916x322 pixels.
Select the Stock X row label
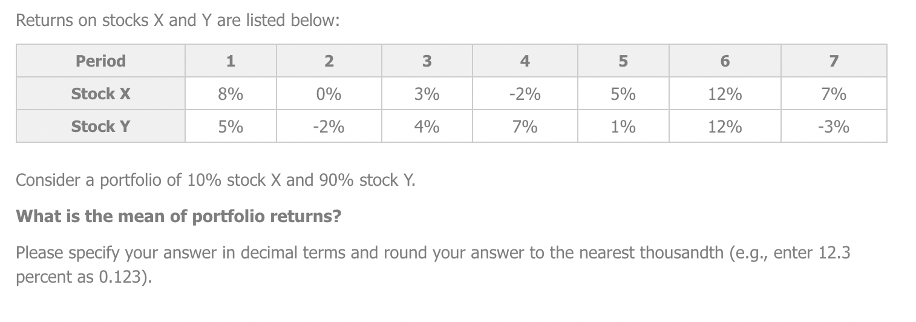[x=100, y=94]
